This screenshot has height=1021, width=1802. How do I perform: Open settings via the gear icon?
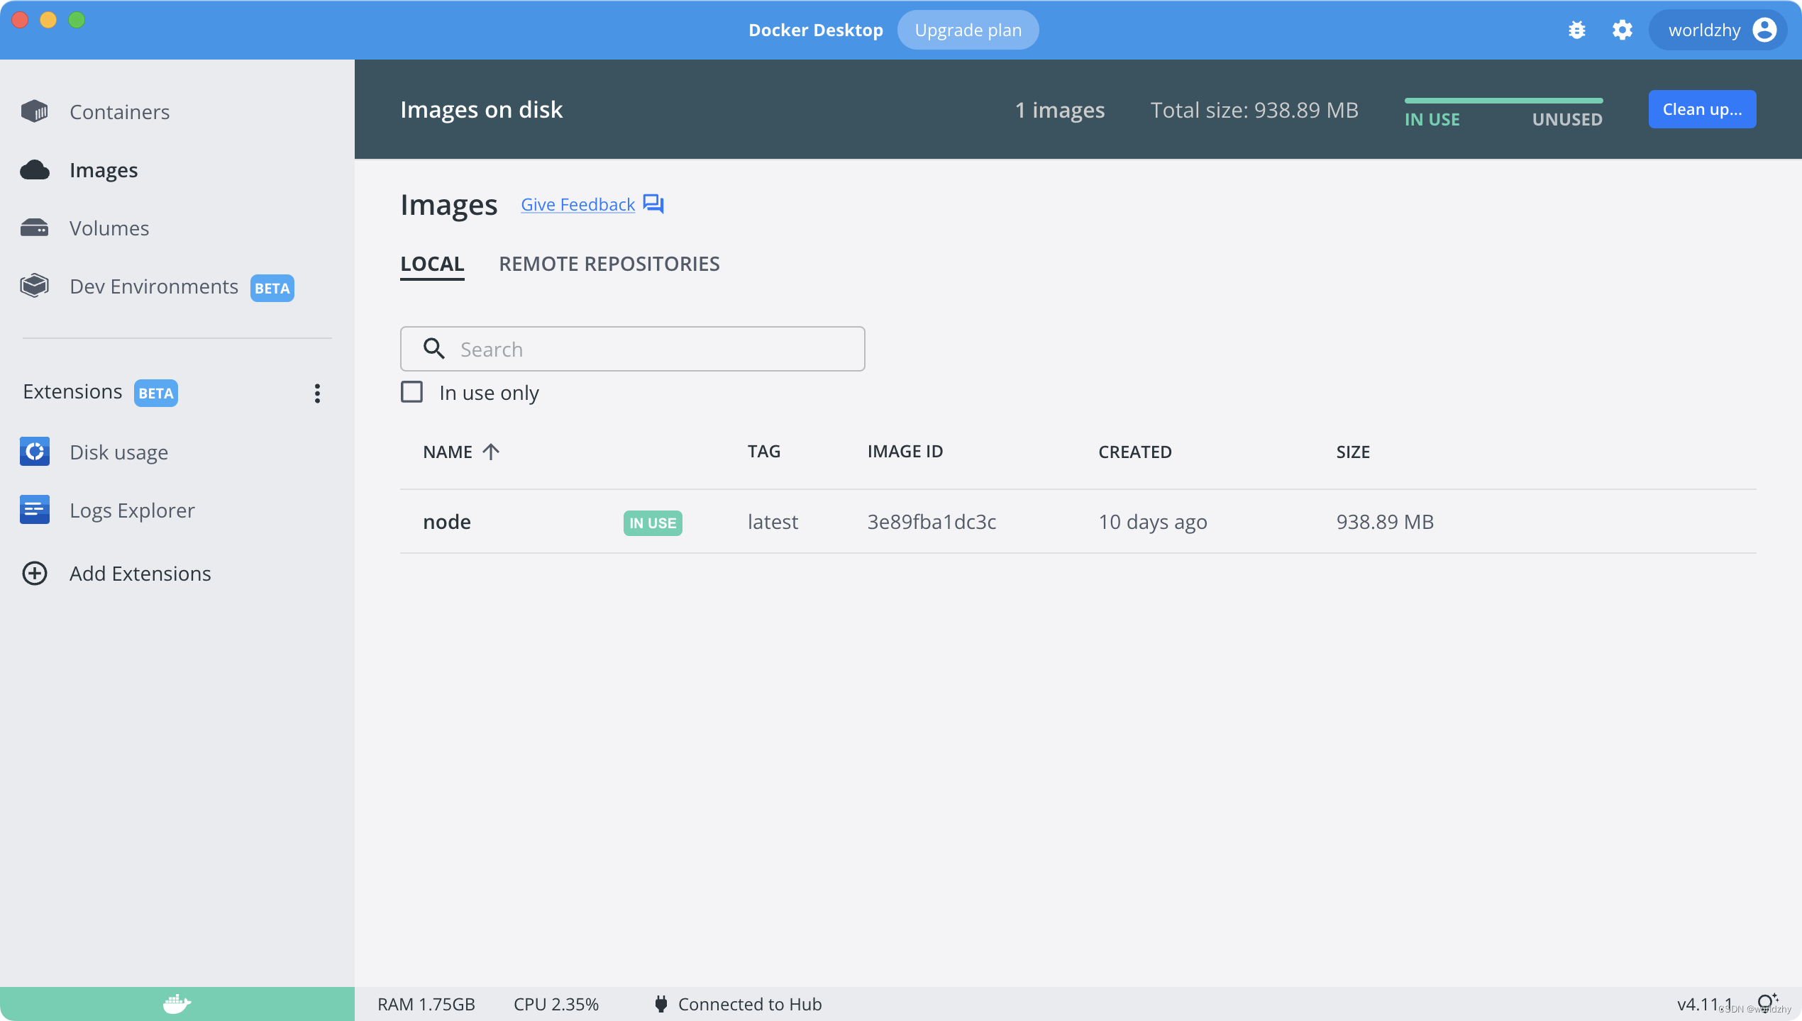(x=1622, y=30)
